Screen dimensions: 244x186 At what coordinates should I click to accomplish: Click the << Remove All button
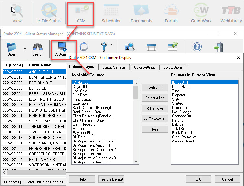pyautogui.click(x=155, y=119)
